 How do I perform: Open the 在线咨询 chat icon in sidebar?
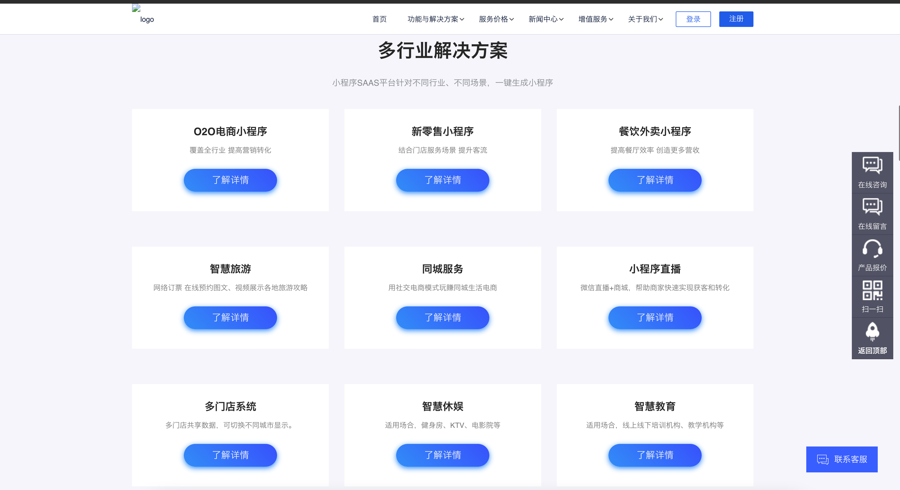coord(872,165)
